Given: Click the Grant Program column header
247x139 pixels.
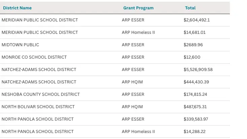Looking at the screenshot, I should pos(138,8).
